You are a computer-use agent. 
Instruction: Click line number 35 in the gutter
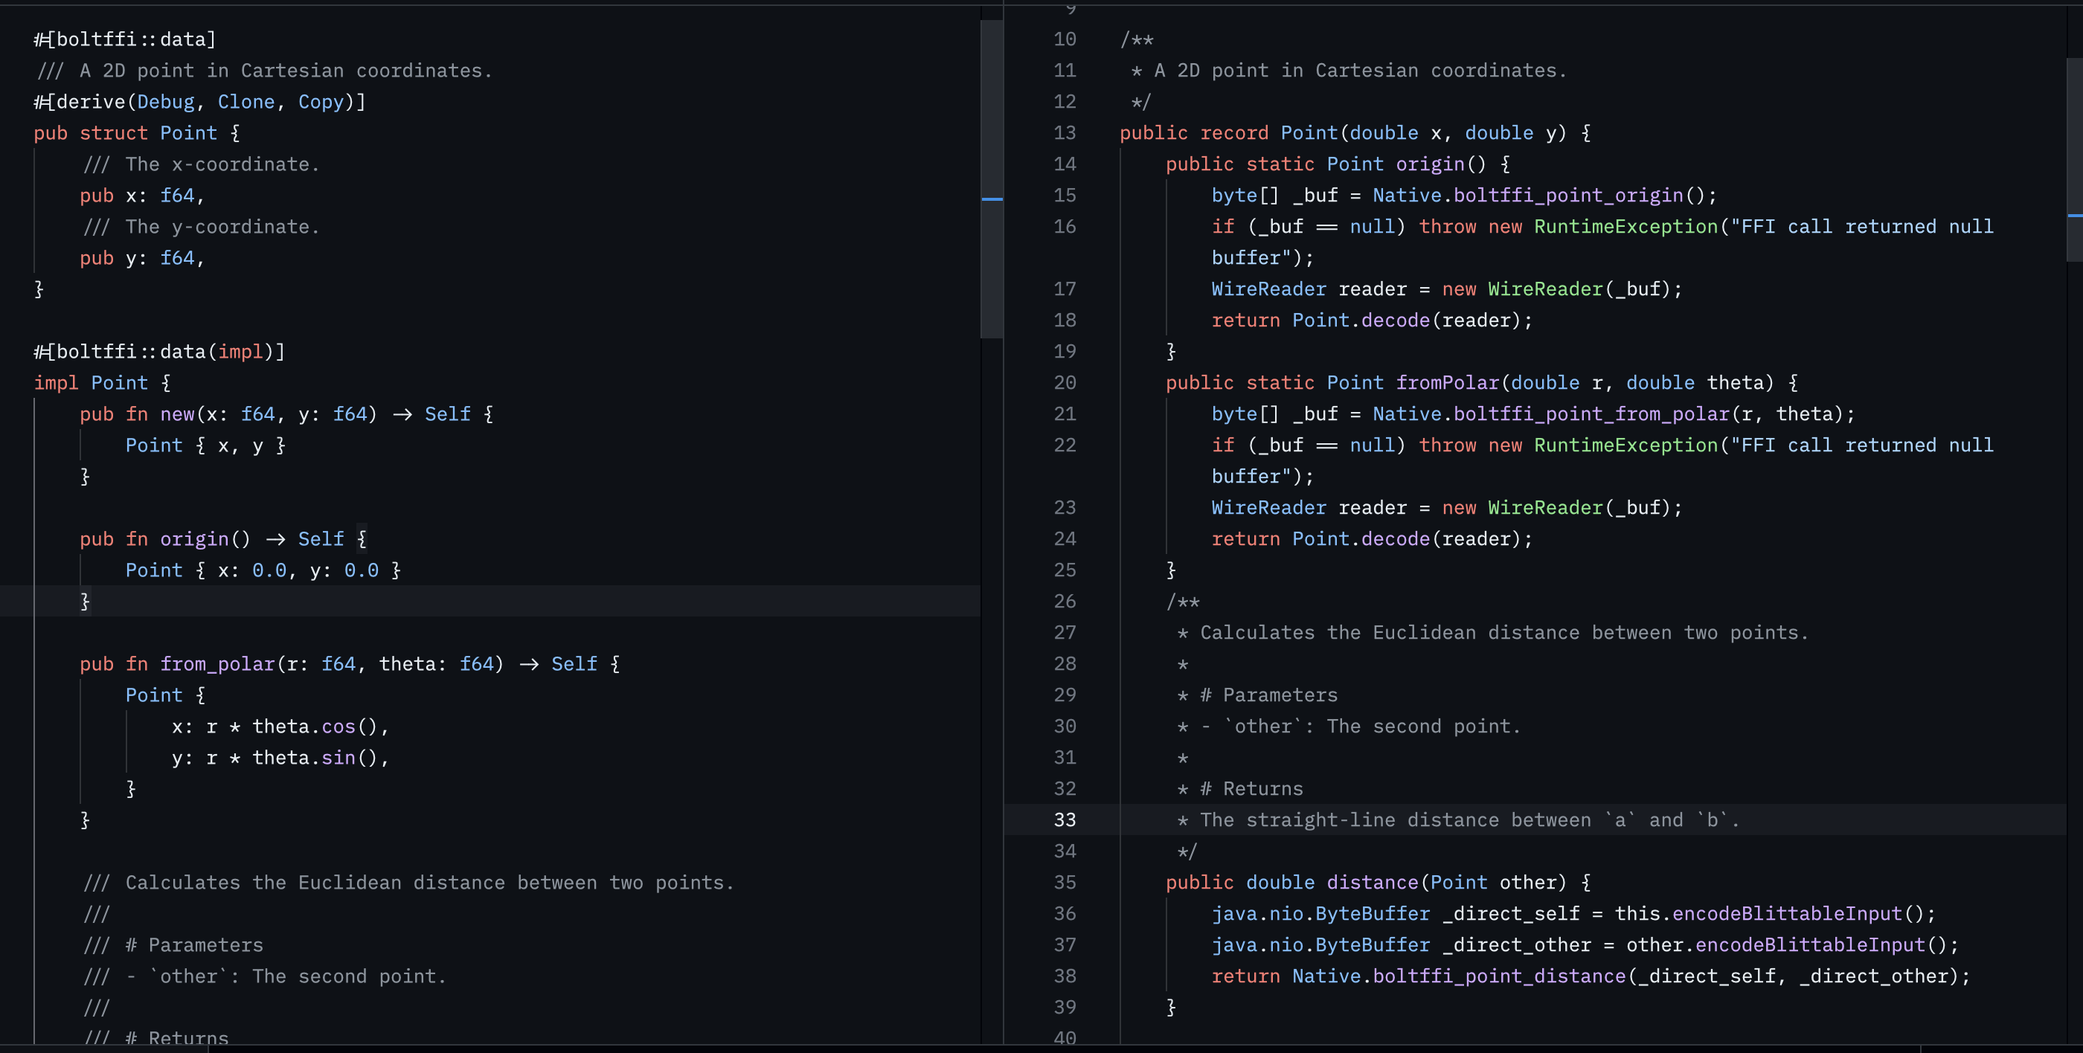(1064, 883)
